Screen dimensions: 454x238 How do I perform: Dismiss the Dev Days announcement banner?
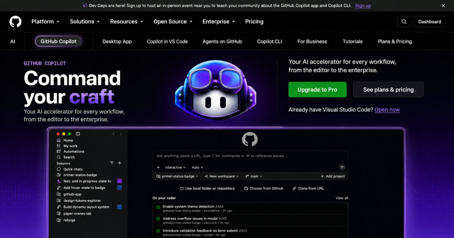[x=443, y=6]
